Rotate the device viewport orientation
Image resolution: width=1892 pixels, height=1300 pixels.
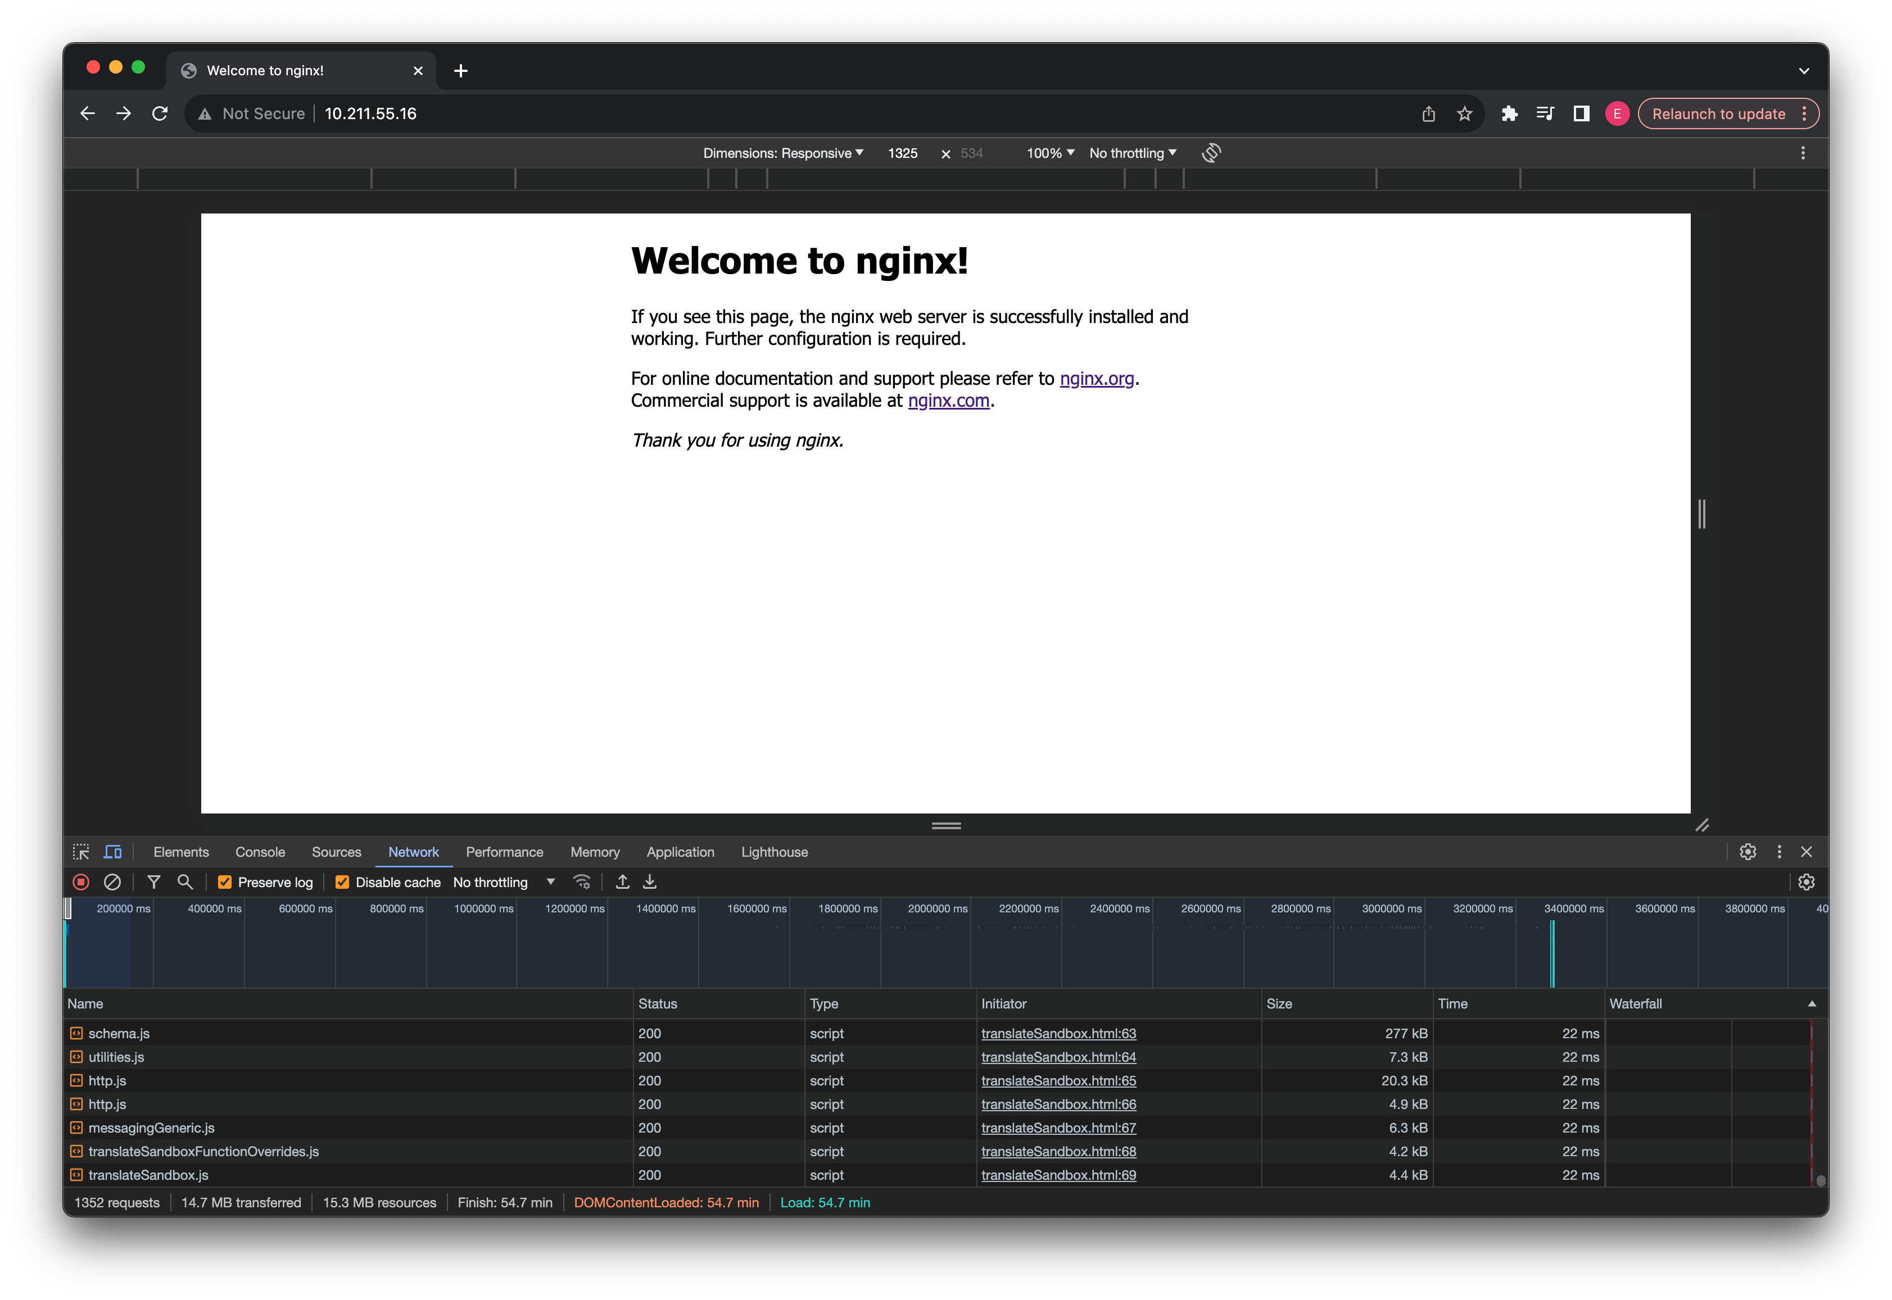[1211, 153]
